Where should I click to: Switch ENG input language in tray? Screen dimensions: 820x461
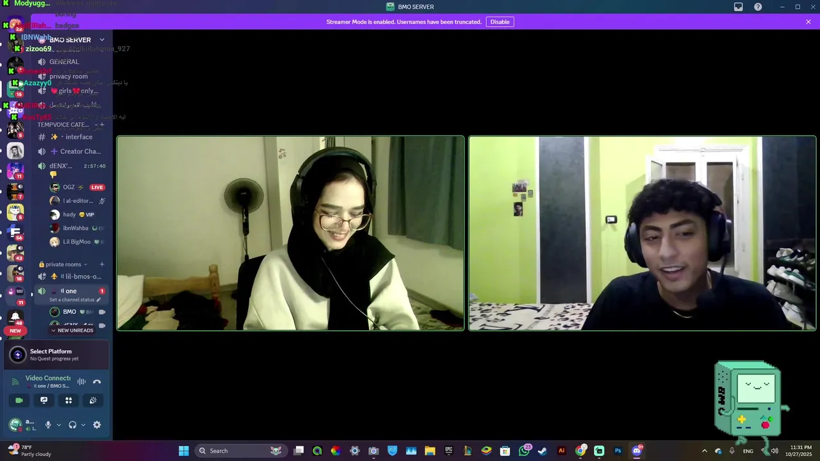(748, 451)
